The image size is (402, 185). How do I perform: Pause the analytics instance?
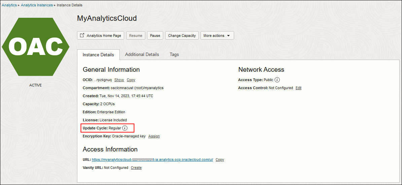[155, 36]
